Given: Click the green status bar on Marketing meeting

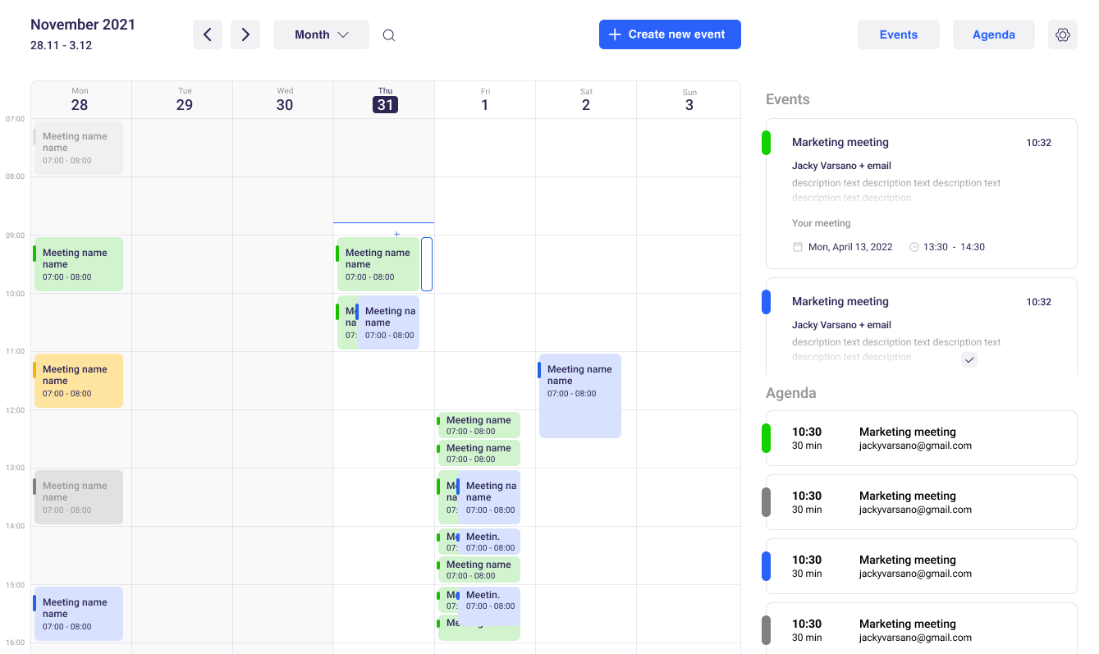Looking at the screenshot, I should coord(767,142).
